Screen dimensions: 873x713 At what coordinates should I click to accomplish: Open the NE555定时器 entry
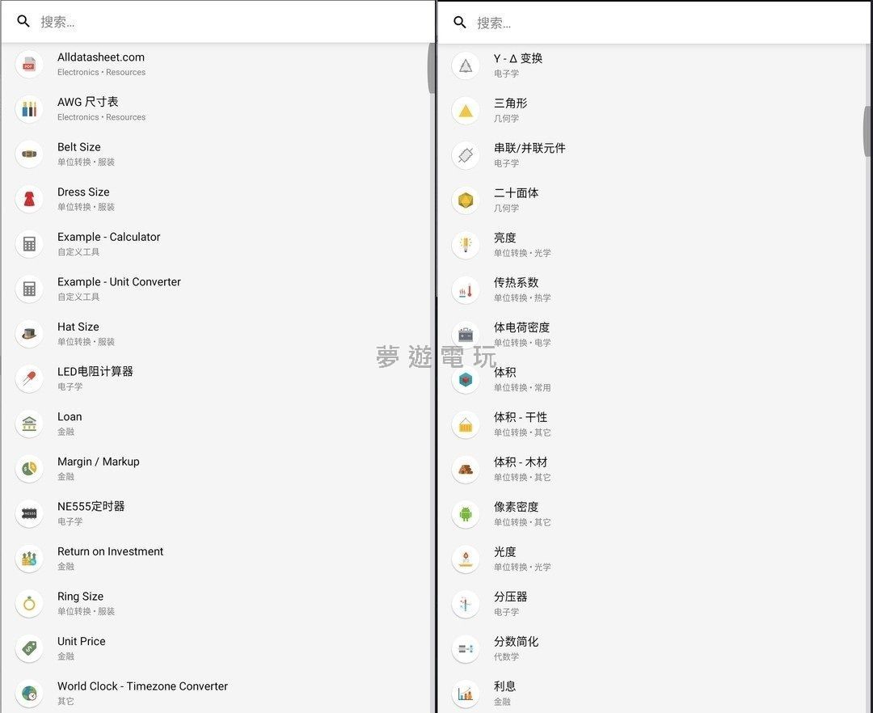[x=91, y=513]
